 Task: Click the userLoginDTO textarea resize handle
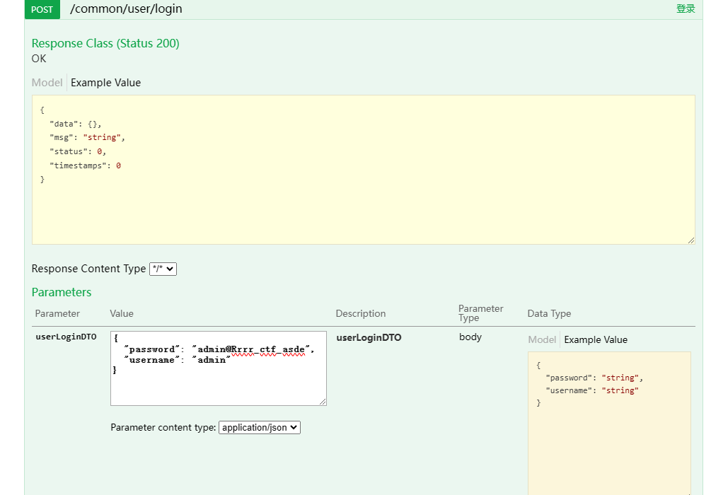pyautogui.click(x=323, y=402)
